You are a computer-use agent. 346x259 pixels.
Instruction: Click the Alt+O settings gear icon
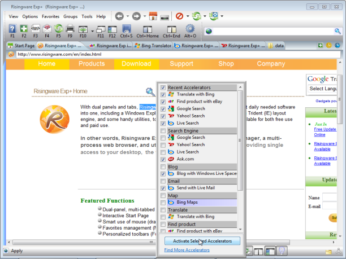(190, 29)
